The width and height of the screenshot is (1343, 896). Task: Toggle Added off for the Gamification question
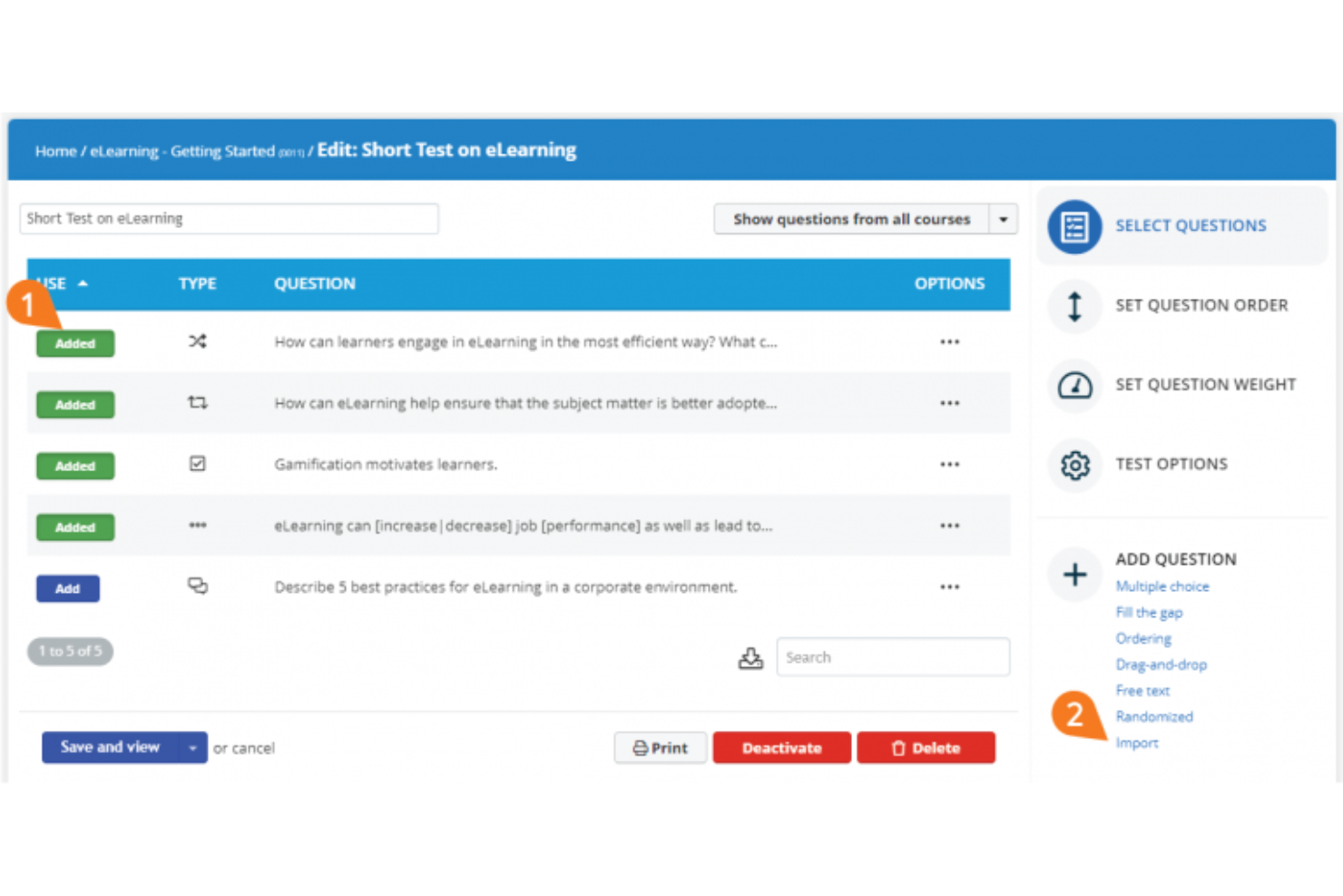coord(75,466)
